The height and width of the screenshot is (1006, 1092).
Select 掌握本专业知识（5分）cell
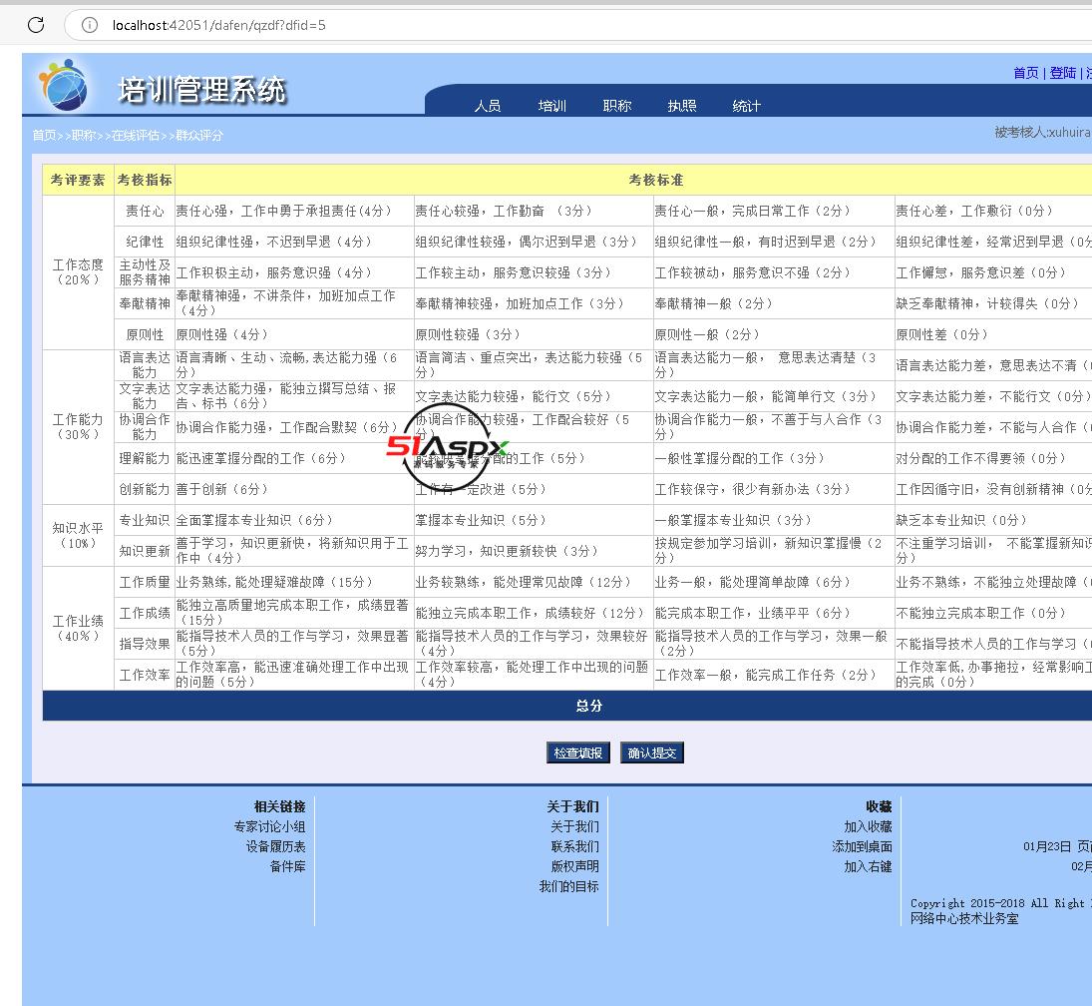tap(534, 520)
